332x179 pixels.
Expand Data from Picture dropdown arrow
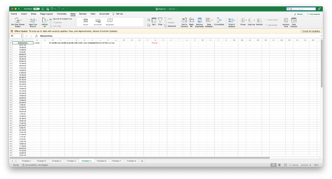[36, 20]
